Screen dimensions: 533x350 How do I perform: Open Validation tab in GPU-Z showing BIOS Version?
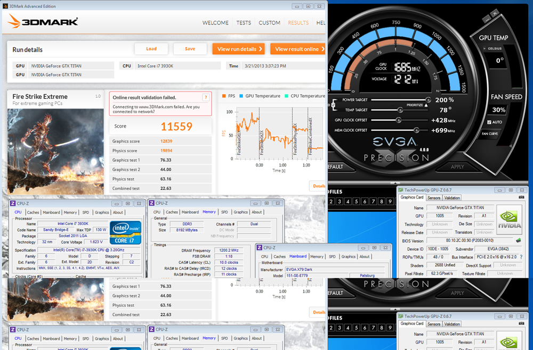(452, 198)
